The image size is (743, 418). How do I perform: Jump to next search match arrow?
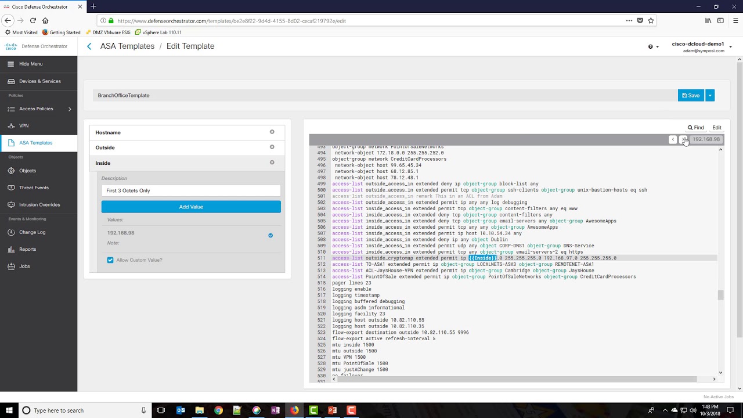[684, 139]
